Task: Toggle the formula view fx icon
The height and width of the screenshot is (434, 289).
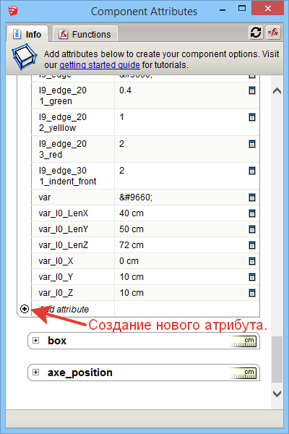Action: tap(273, 33)
